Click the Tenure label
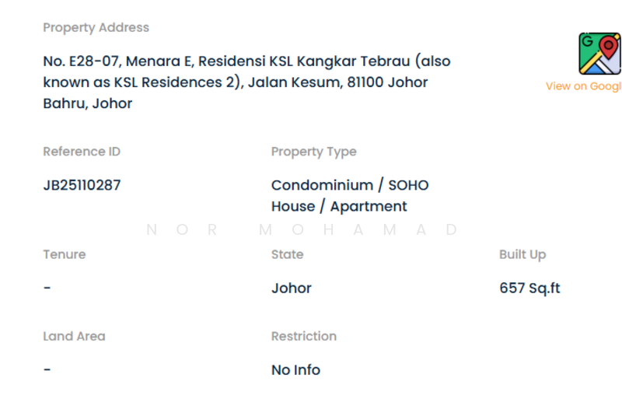The height and width of the screenshot is (395, 622). tap(64, 254)
